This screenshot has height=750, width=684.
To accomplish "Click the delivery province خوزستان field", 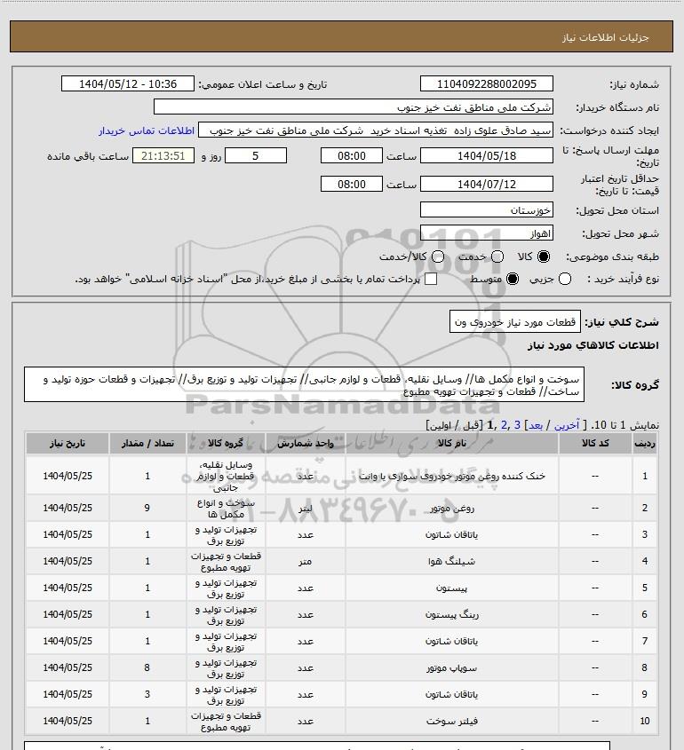I will click(x=486, y=210).
